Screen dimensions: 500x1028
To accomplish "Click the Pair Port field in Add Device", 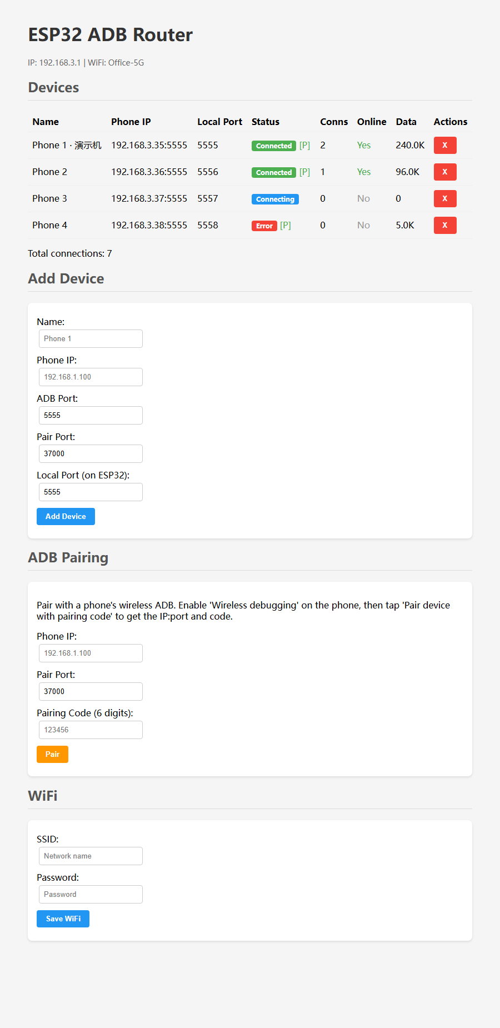I will pyautogui.click(x=91, y=453).
